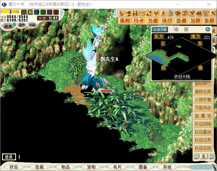Click the pet's HP MP bar
The height and width of the screenshot is (171, 217).
[x=105, y=91]
